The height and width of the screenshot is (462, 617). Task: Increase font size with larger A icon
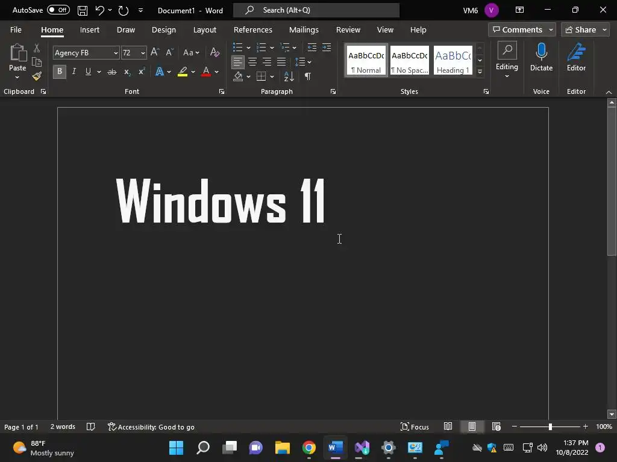(x=155, y=52)
